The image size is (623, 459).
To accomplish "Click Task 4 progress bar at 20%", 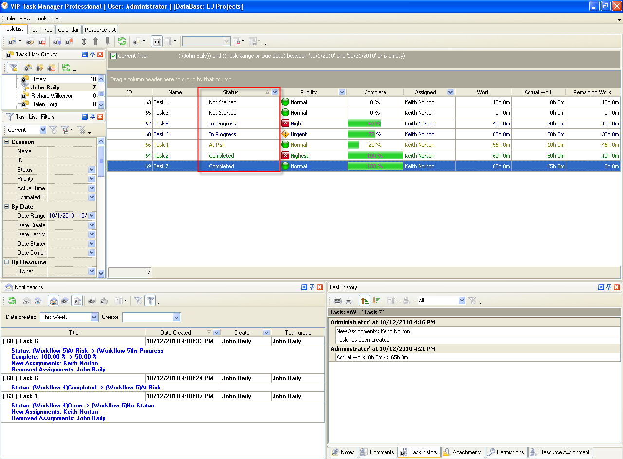I will tap(375, 145).
